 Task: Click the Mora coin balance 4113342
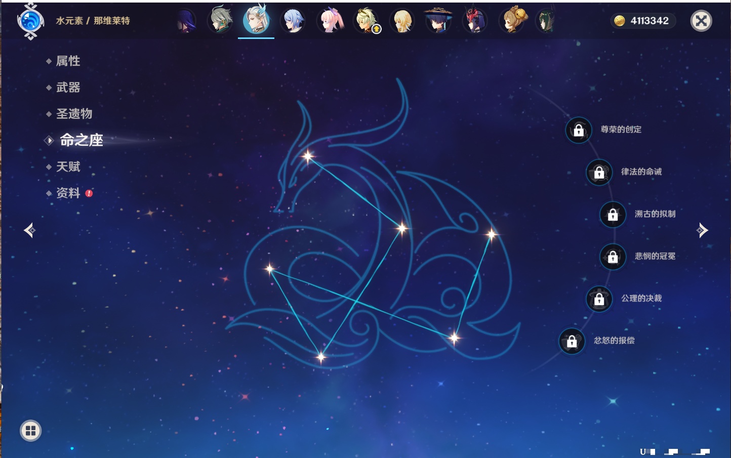click(x=643, y=21)
